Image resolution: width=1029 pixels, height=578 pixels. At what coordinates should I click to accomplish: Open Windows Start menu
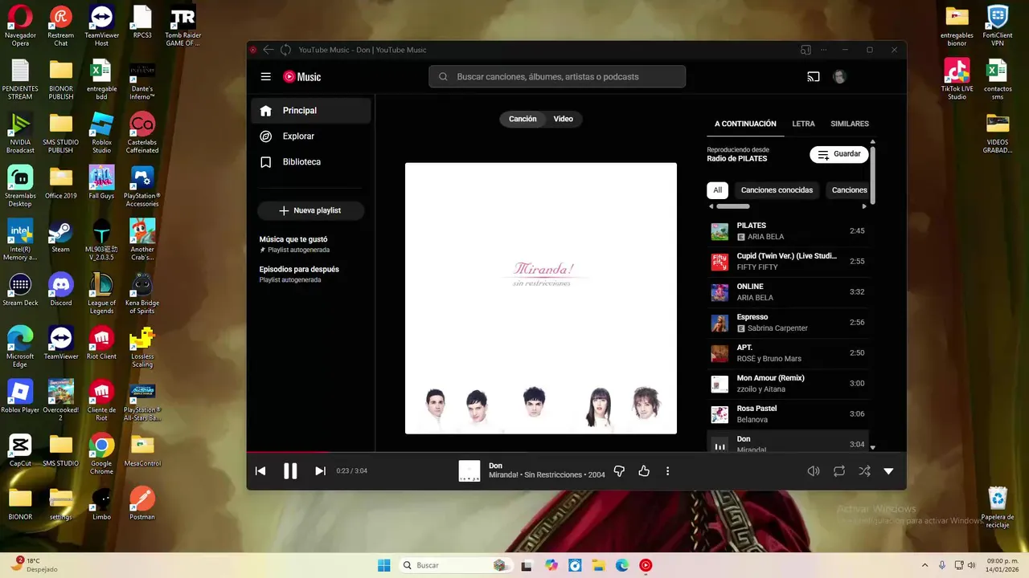[384, 565]
